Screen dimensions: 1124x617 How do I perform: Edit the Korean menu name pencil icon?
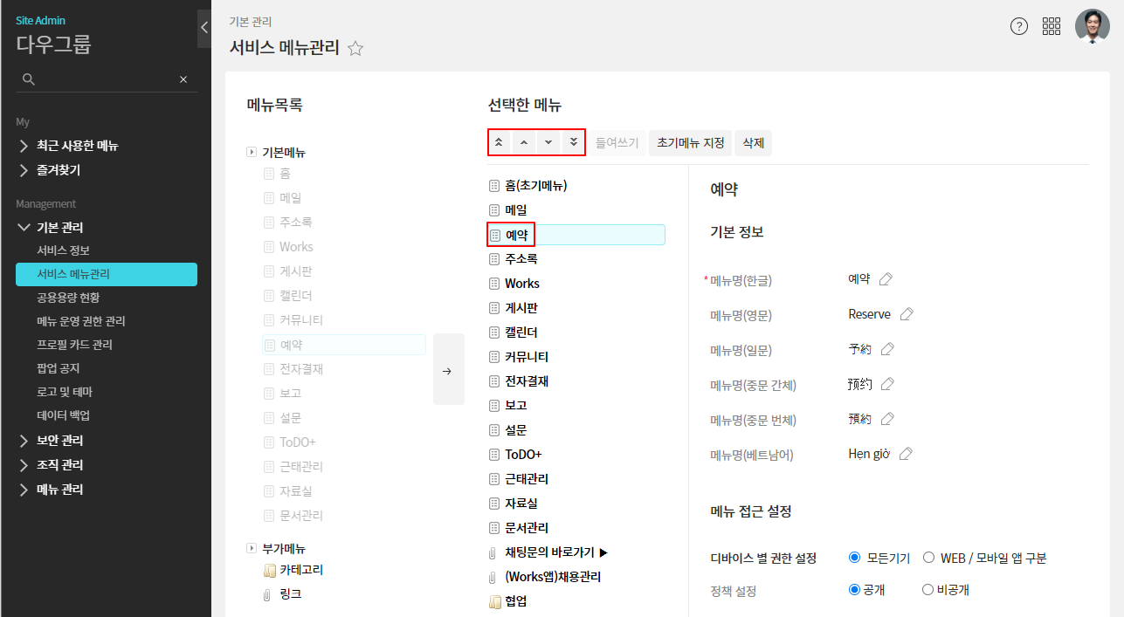886,279
